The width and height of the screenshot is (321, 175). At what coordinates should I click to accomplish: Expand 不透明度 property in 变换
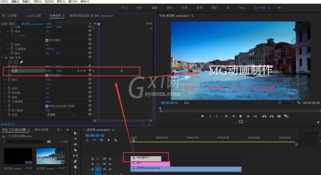click(x=5, y=101)
